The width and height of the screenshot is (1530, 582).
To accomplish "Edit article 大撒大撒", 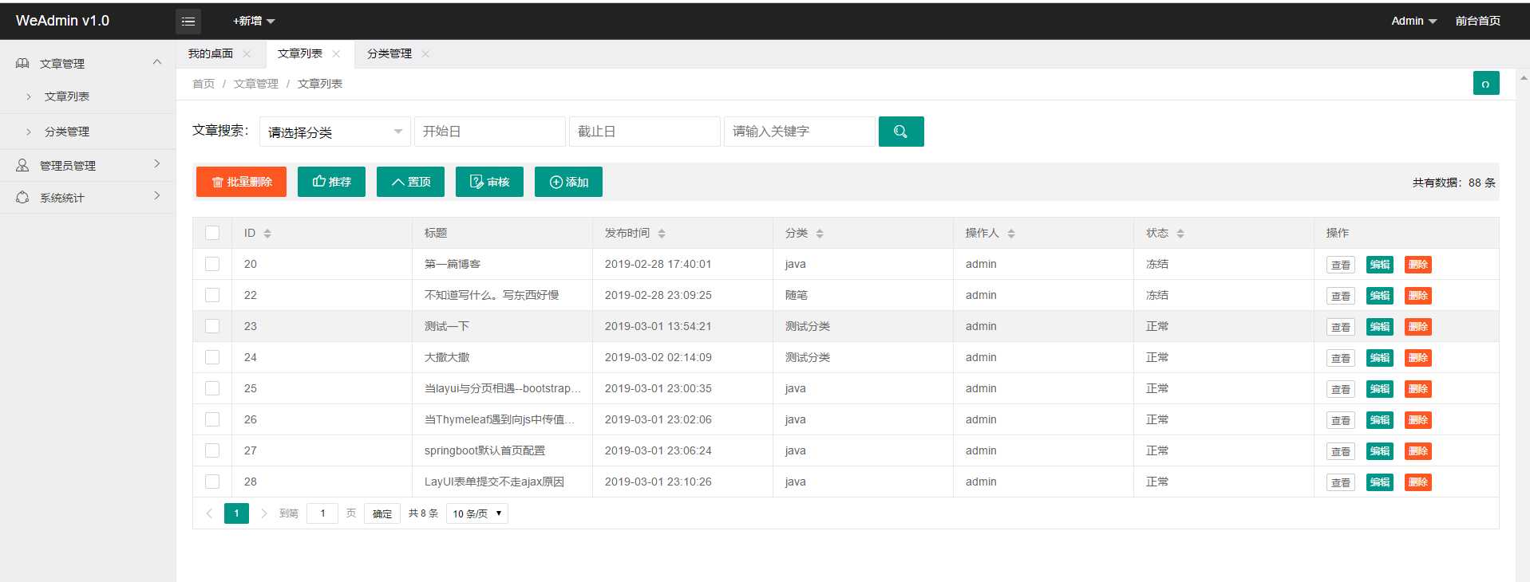I will coord(1380,358).
